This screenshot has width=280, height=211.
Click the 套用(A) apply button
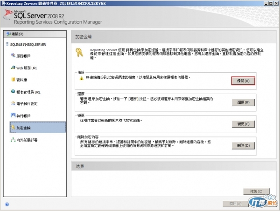235,204
